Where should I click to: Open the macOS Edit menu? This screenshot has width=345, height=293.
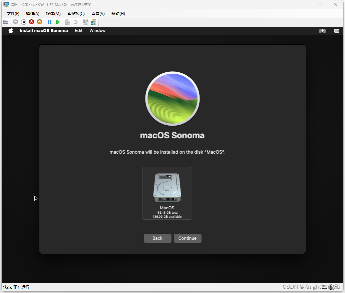[x=78, y=31]
